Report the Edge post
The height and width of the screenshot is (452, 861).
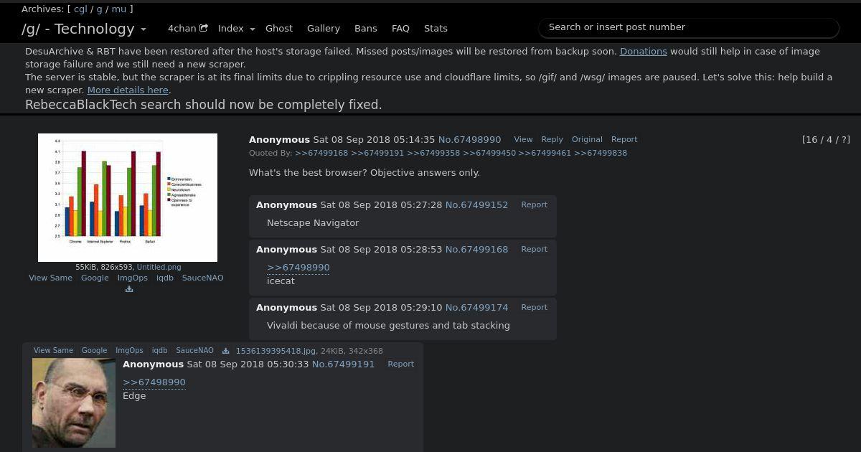400,364
